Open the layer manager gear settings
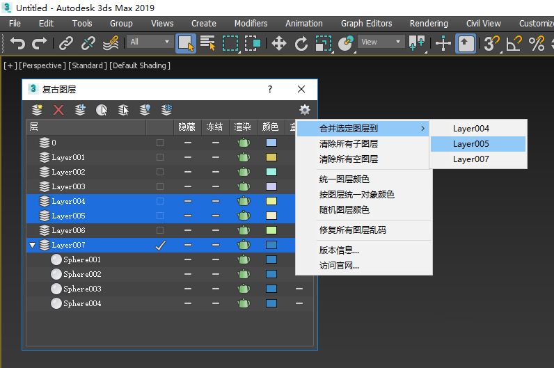 (304, 110)
